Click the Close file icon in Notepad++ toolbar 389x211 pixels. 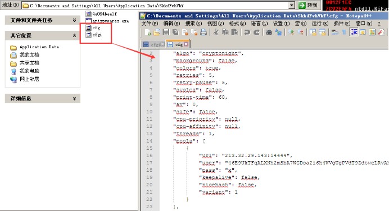(185, 32)
